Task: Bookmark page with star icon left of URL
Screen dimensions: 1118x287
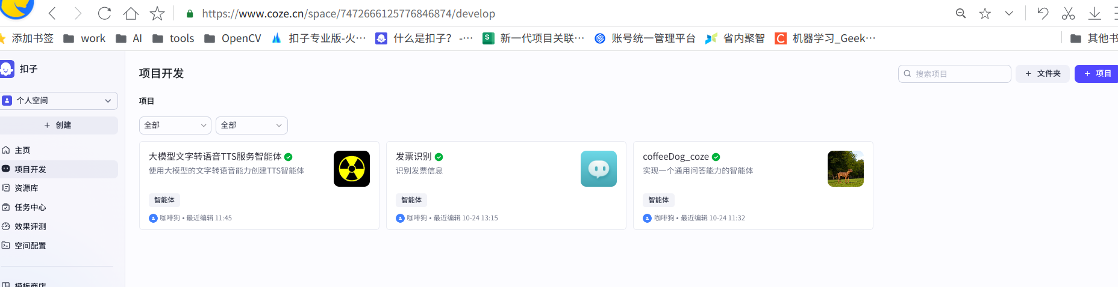Action: pyautogui.click(x=157, y=13)
